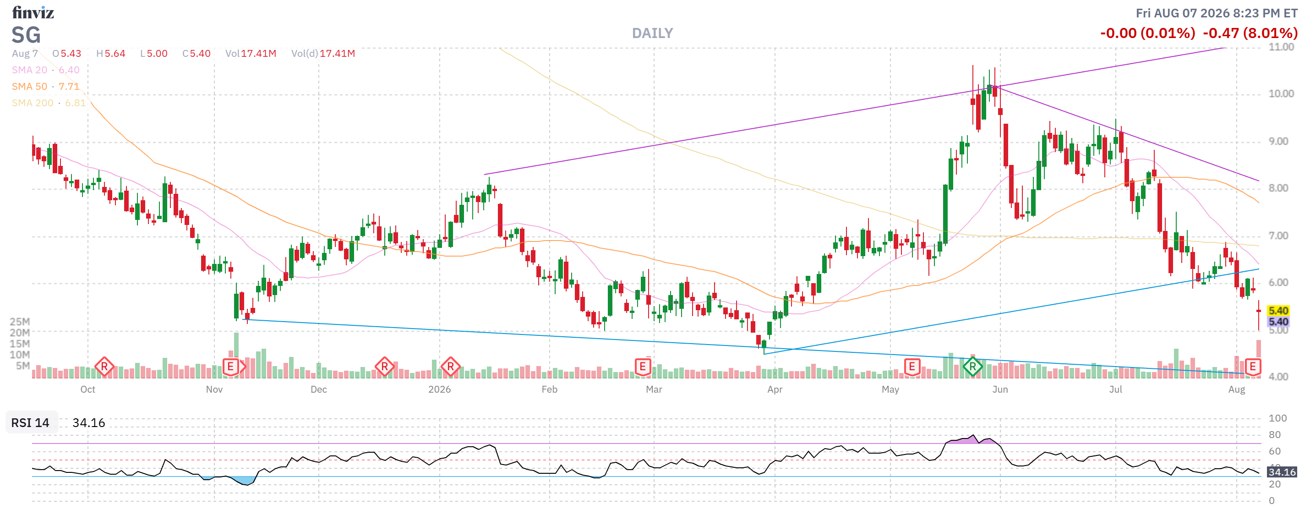1310x515 pixels.
Task: Open the E earnings marker in August
Action: pos(1253,367)
